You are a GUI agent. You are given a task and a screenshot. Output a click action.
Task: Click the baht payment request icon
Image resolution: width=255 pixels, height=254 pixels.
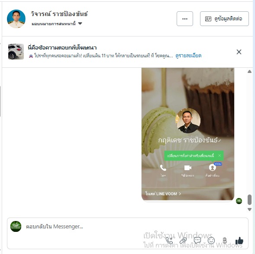pos(225,241)
